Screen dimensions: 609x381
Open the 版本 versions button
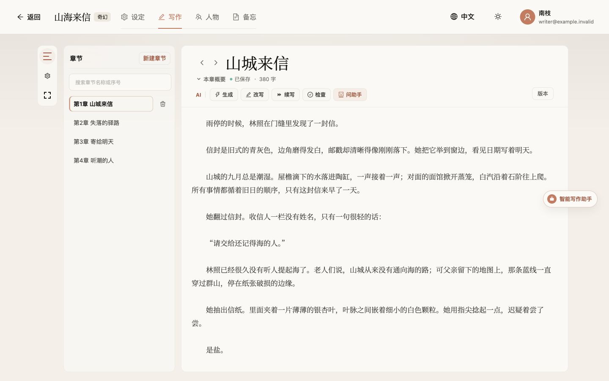(x=543, y=94)
